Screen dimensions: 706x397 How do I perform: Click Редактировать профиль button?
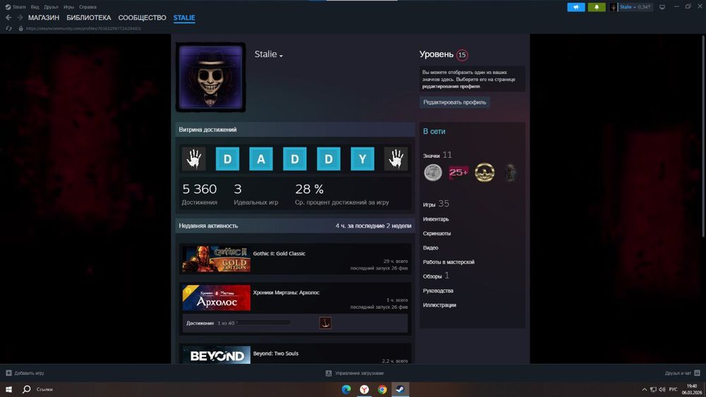tap(455, 102)
